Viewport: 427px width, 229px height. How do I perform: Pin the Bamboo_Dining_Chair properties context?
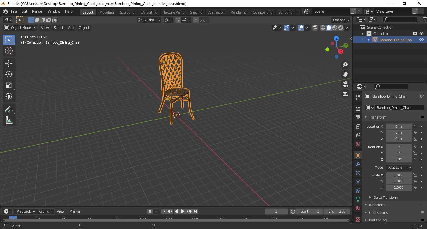pyautogui.click(x=421, y=96)
